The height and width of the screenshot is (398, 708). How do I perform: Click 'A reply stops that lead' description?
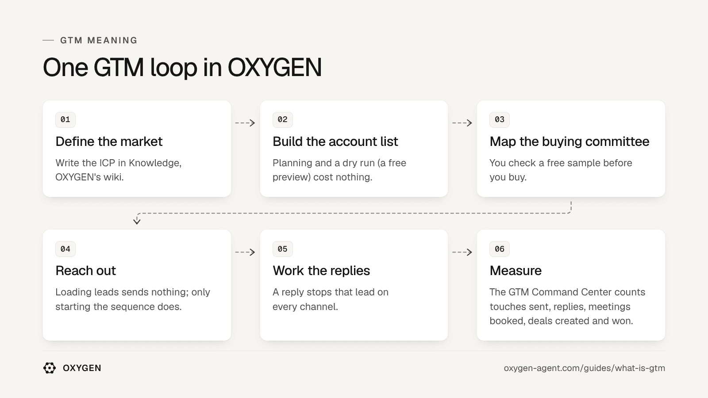(x=331, y=299)
